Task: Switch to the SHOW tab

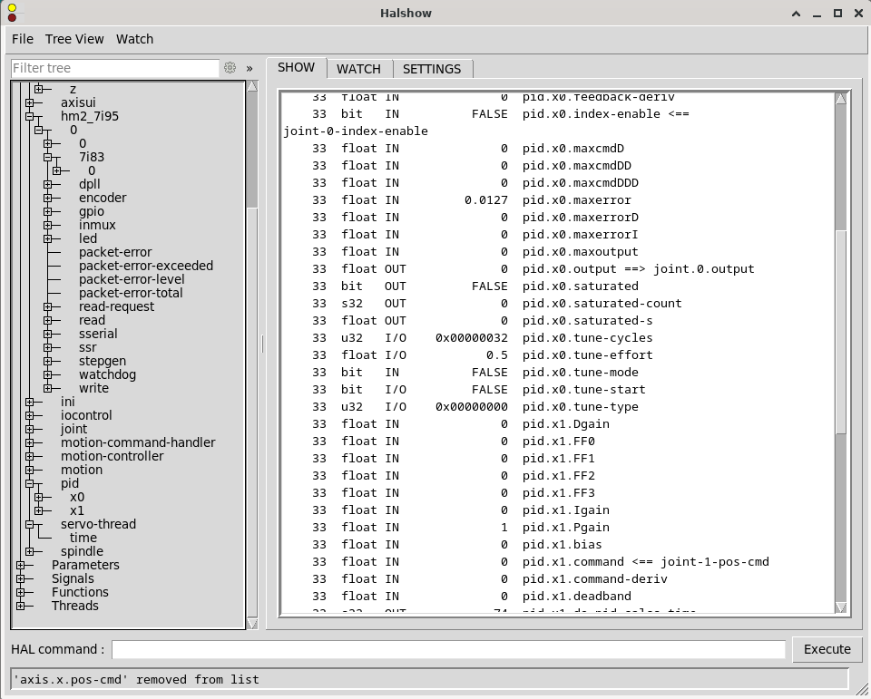Action: click(296, 67)
